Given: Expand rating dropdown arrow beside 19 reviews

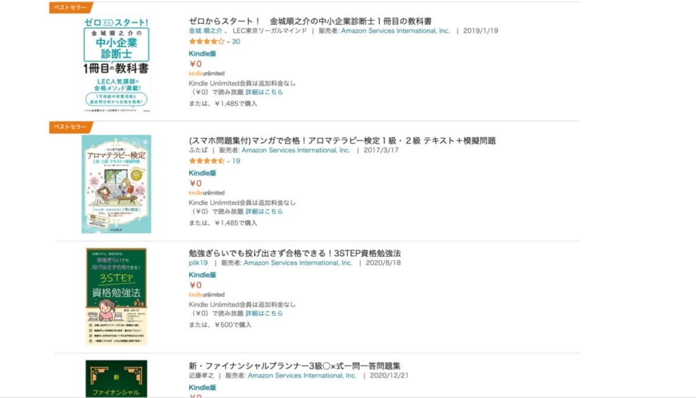Looking at the screenshot, I should (x=228, y=162).
